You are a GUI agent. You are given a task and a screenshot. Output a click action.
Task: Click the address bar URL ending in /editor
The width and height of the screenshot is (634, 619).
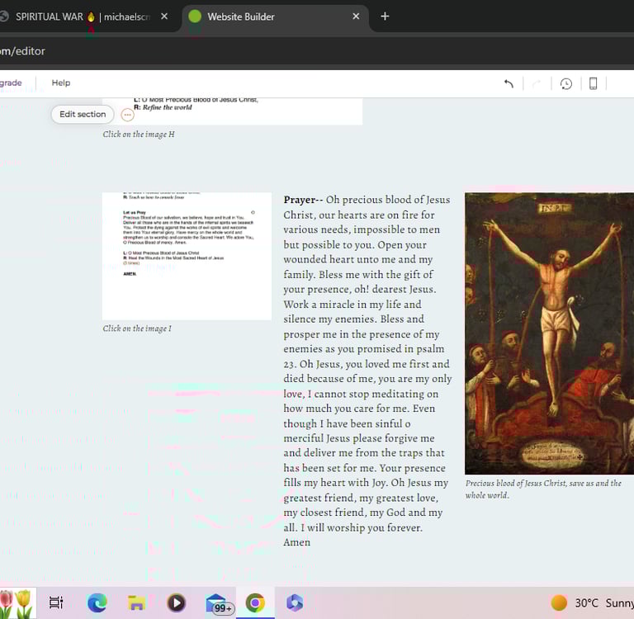click(22, 51)
